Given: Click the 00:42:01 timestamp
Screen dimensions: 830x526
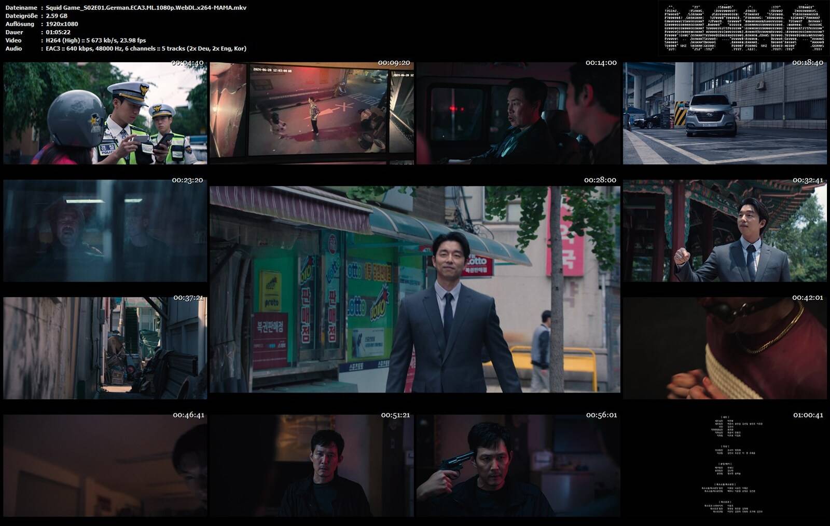Looking at the screenshot, I should (x=808, y=298).
